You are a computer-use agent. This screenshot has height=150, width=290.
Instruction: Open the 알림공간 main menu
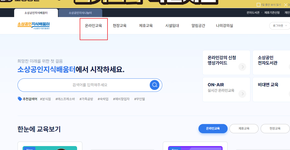[198, 26]
